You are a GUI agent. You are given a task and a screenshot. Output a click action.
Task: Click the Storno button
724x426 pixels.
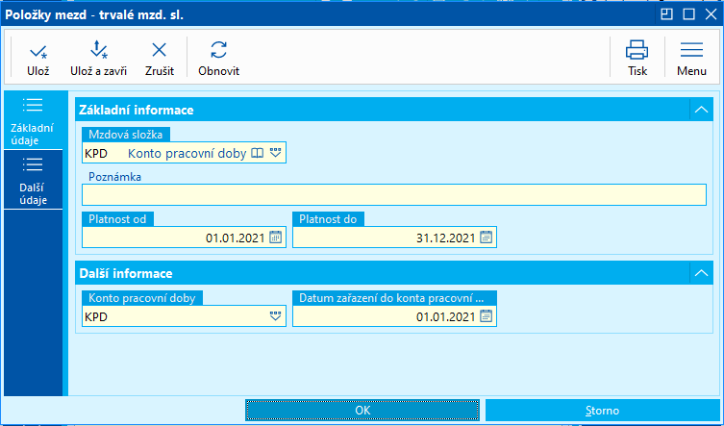coord(602,411)
